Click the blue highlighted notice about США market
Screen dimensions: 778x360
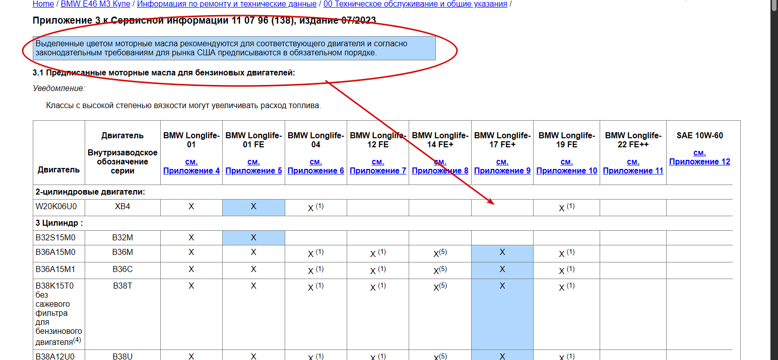tap(234, 48)
